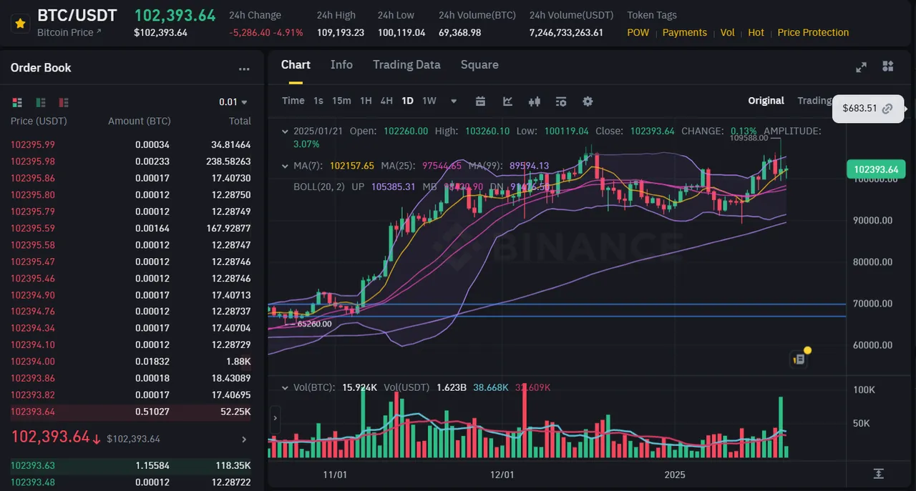This screenshot has height=491, width=916.
Task: Click the 12/01 date axis label
Action: [x=502, y=475]
